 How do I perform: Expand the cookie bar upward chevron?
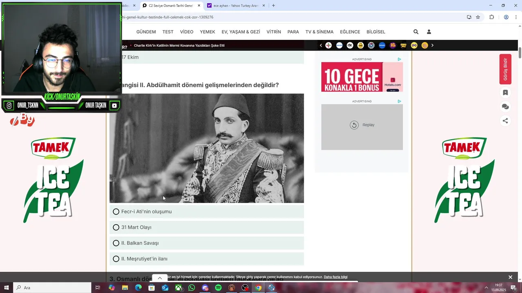(160, 278)
